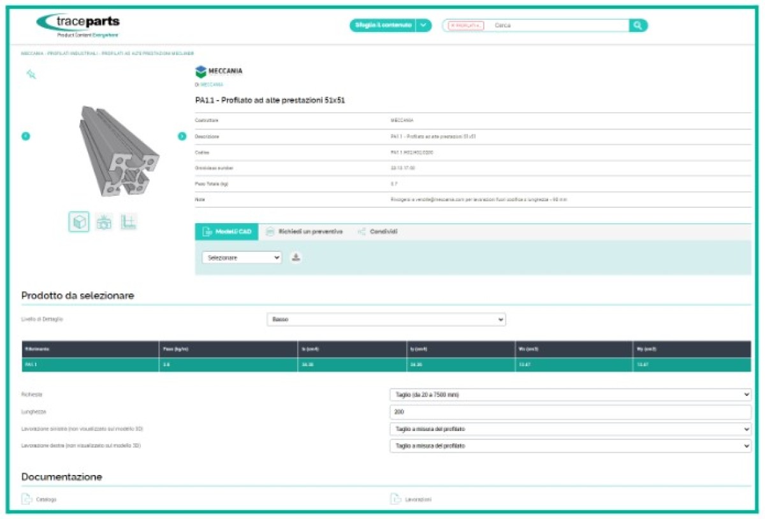Click the file icon beside 'Catalogo'
This screenshot has width=765, height=519.
point(27,499)
